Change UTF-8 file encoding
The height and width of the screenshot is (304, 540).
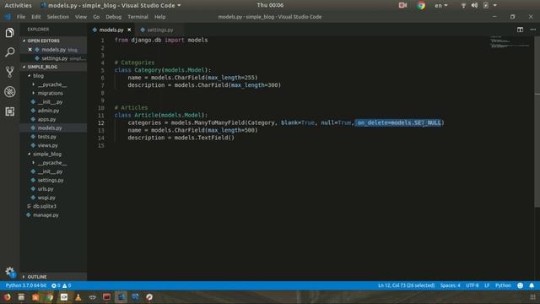472,285
